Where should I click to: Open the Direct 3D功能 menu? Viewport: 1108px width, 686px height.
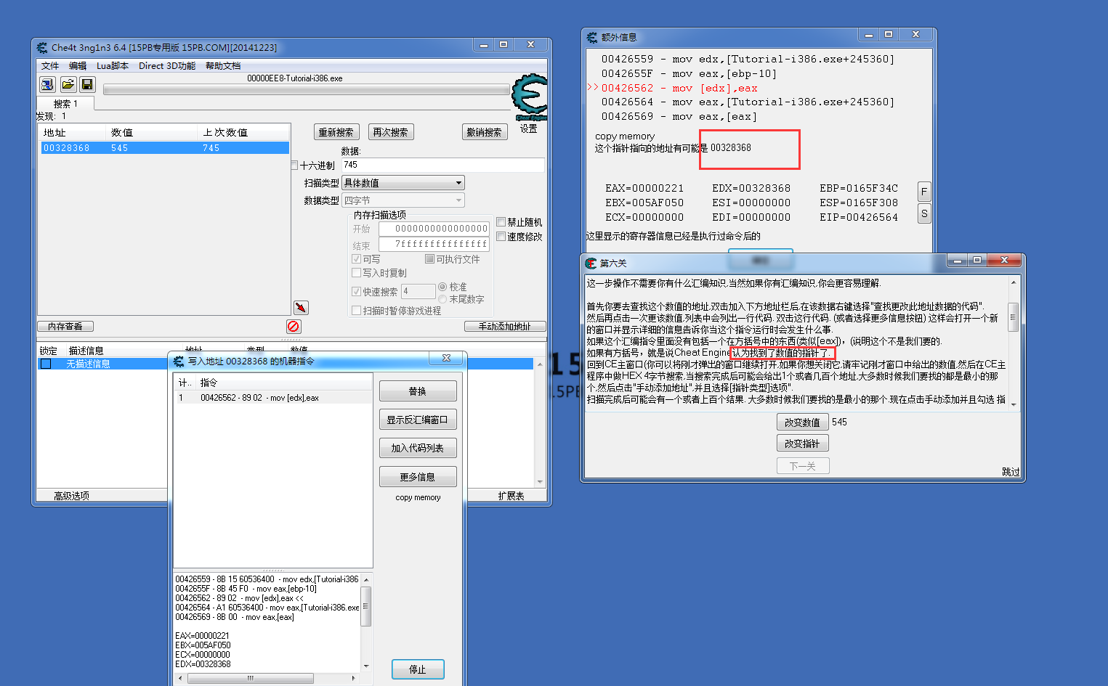click(x=167, y=66)
